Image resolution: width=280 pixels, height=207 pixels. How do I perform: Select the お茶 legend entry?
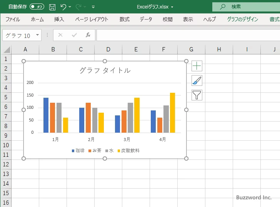95,151
